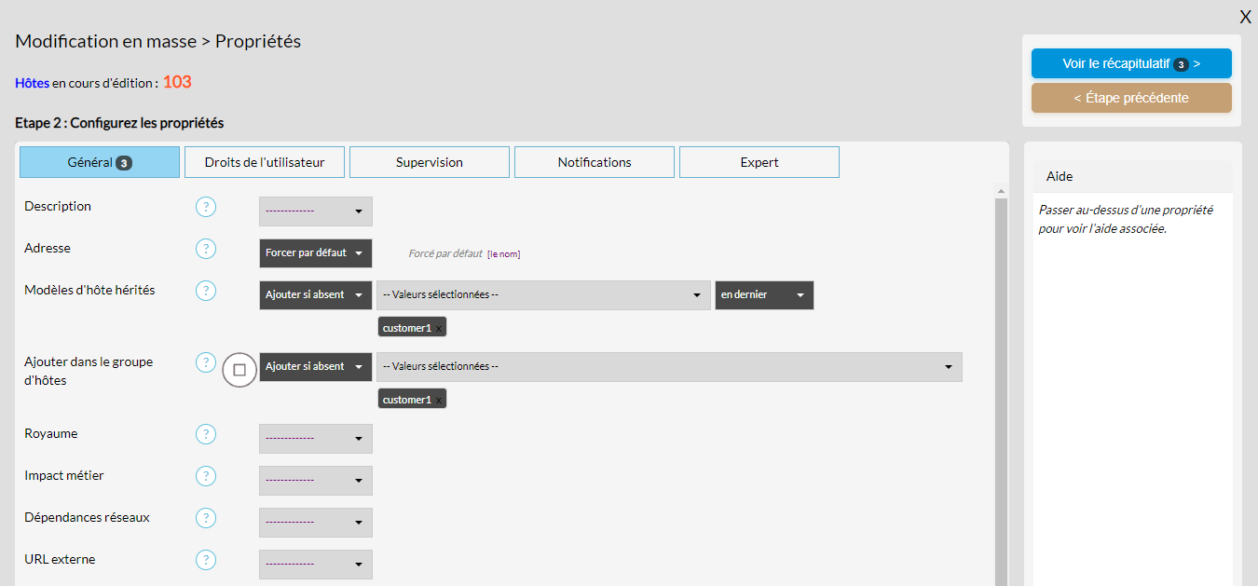
Task: Click help icon next to Description
Action: (206, 207)
